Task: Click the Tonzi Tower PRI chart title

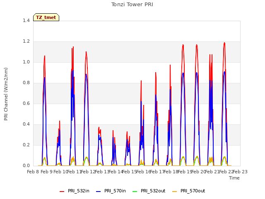Action: pyautogui.click(x=132, y=5)
